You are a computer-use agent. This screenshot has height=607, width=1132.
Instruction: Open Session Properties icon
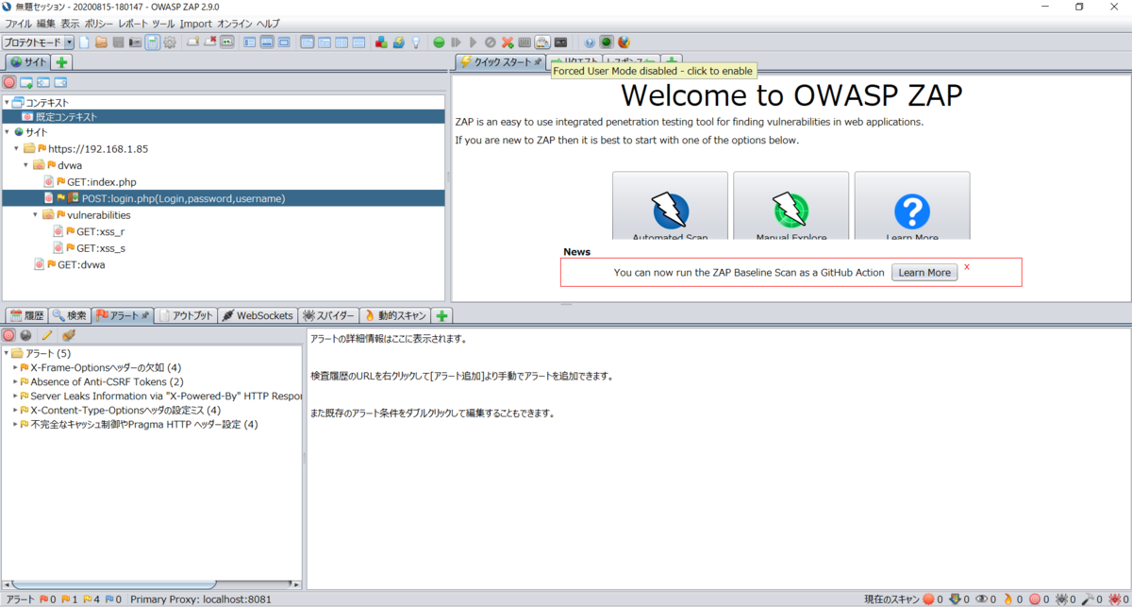(152, 42)
